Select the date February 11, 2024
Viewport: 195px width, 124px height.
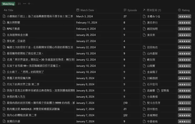tap(86, 23)
